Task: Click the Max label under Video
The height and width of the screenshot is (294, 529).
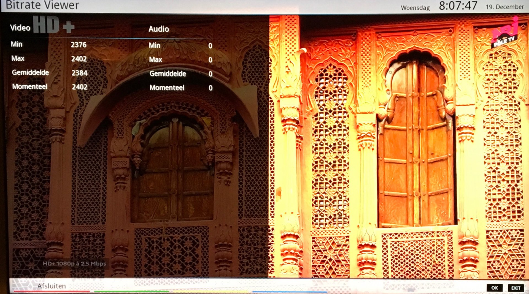Action: 18,58
